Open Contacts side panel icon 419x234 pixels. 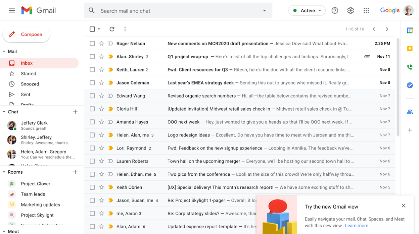[x=410, y=112]
